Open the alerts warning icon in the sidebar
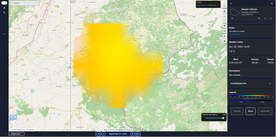The image size is (276, 137). tap(4, 8)
